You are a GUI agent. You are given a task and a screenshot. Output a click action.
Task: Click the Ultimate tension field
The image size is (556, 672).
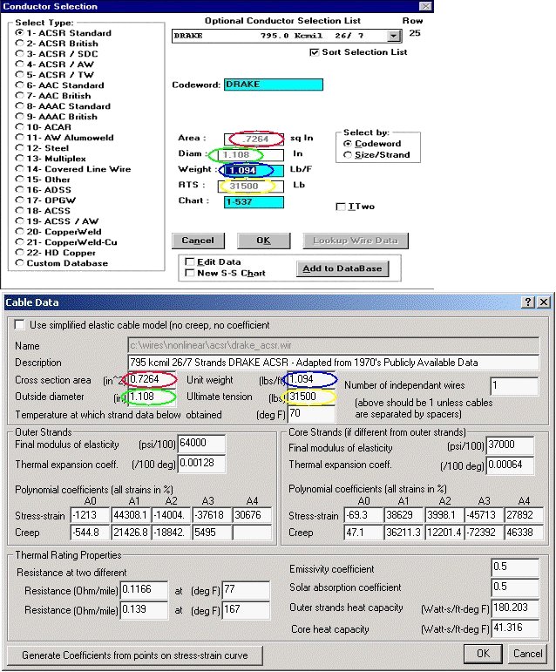pyautogui.click(x=311, y=397)
